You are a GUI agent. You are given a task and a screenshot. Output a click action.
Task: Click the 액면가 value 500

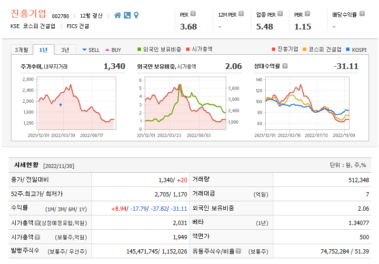(364, 237)
